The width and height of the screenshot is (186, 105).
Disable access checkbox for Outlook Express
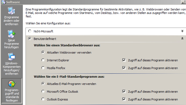coord(124,99)
